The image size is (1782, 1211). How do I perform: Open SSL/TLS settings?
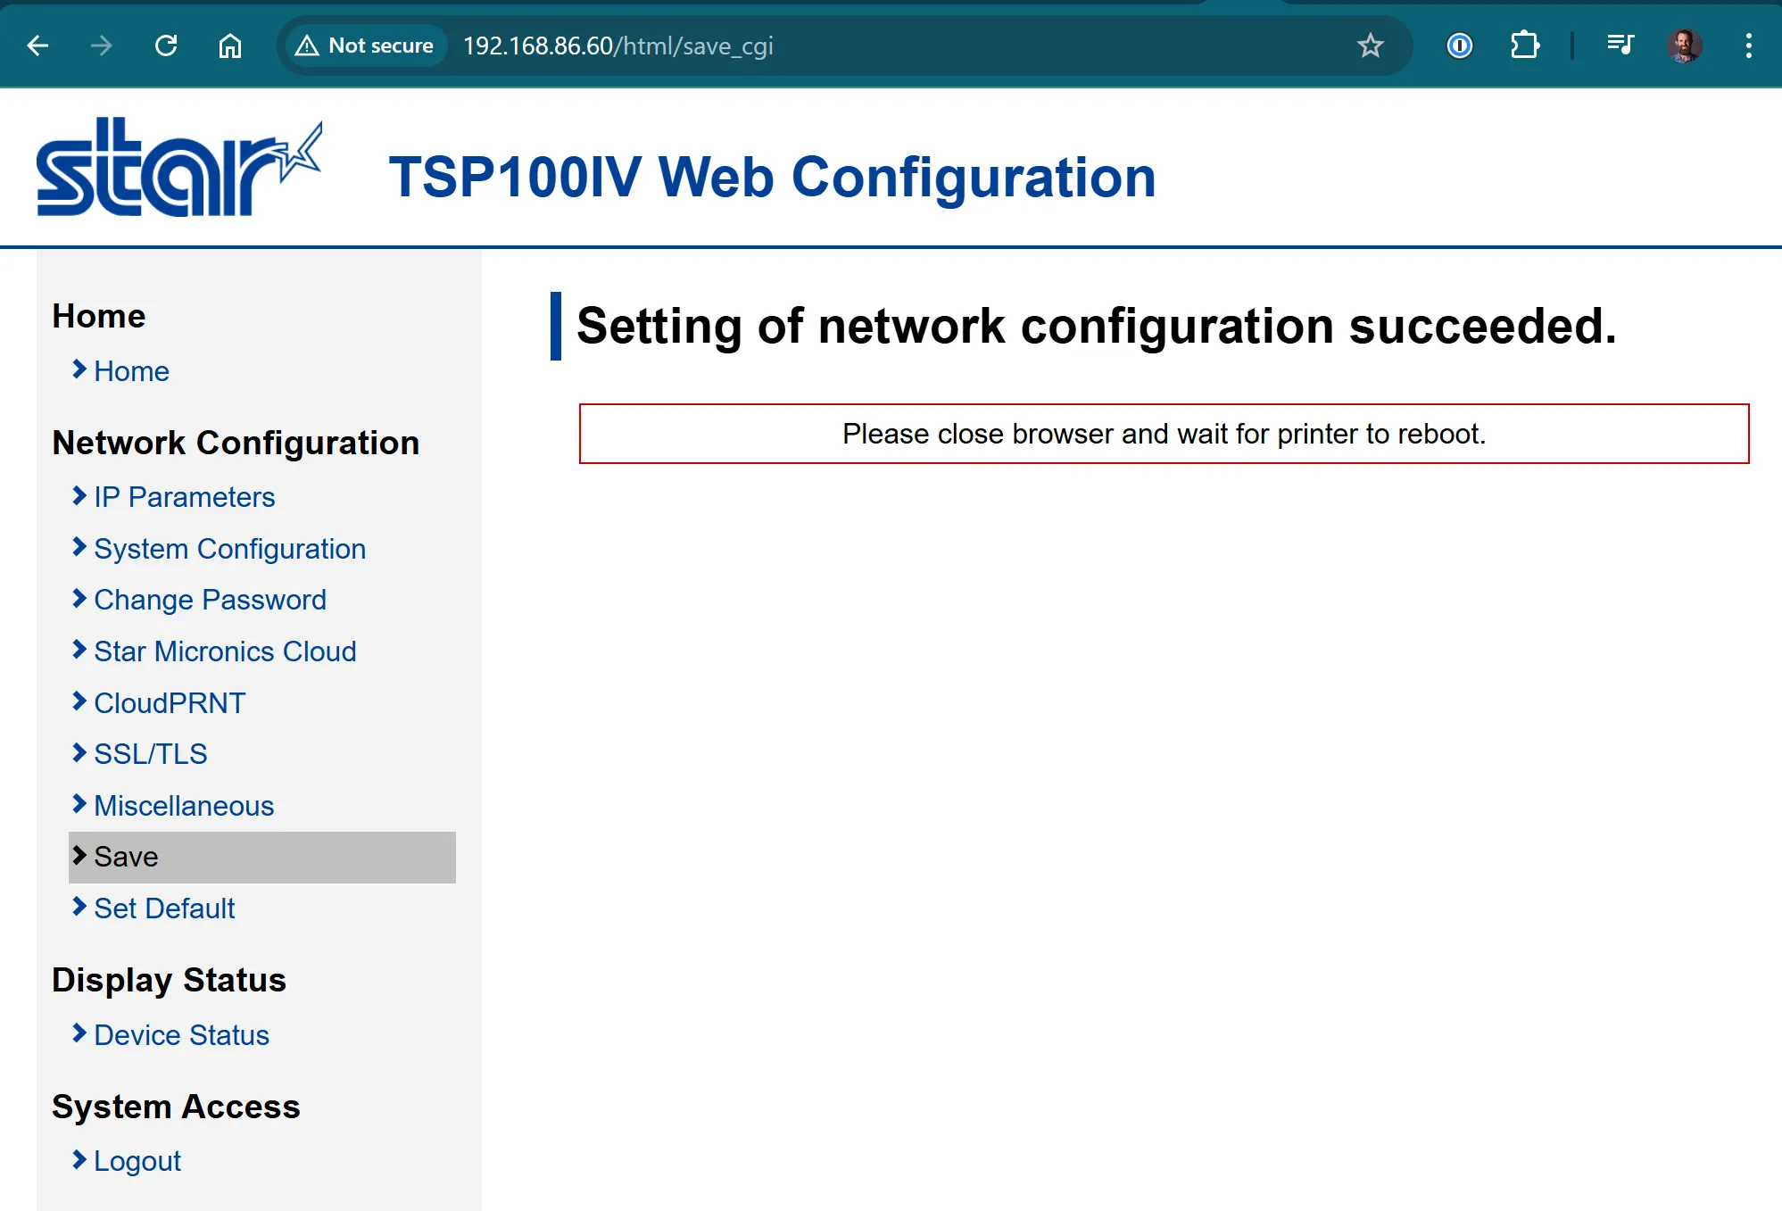point(151,754)
